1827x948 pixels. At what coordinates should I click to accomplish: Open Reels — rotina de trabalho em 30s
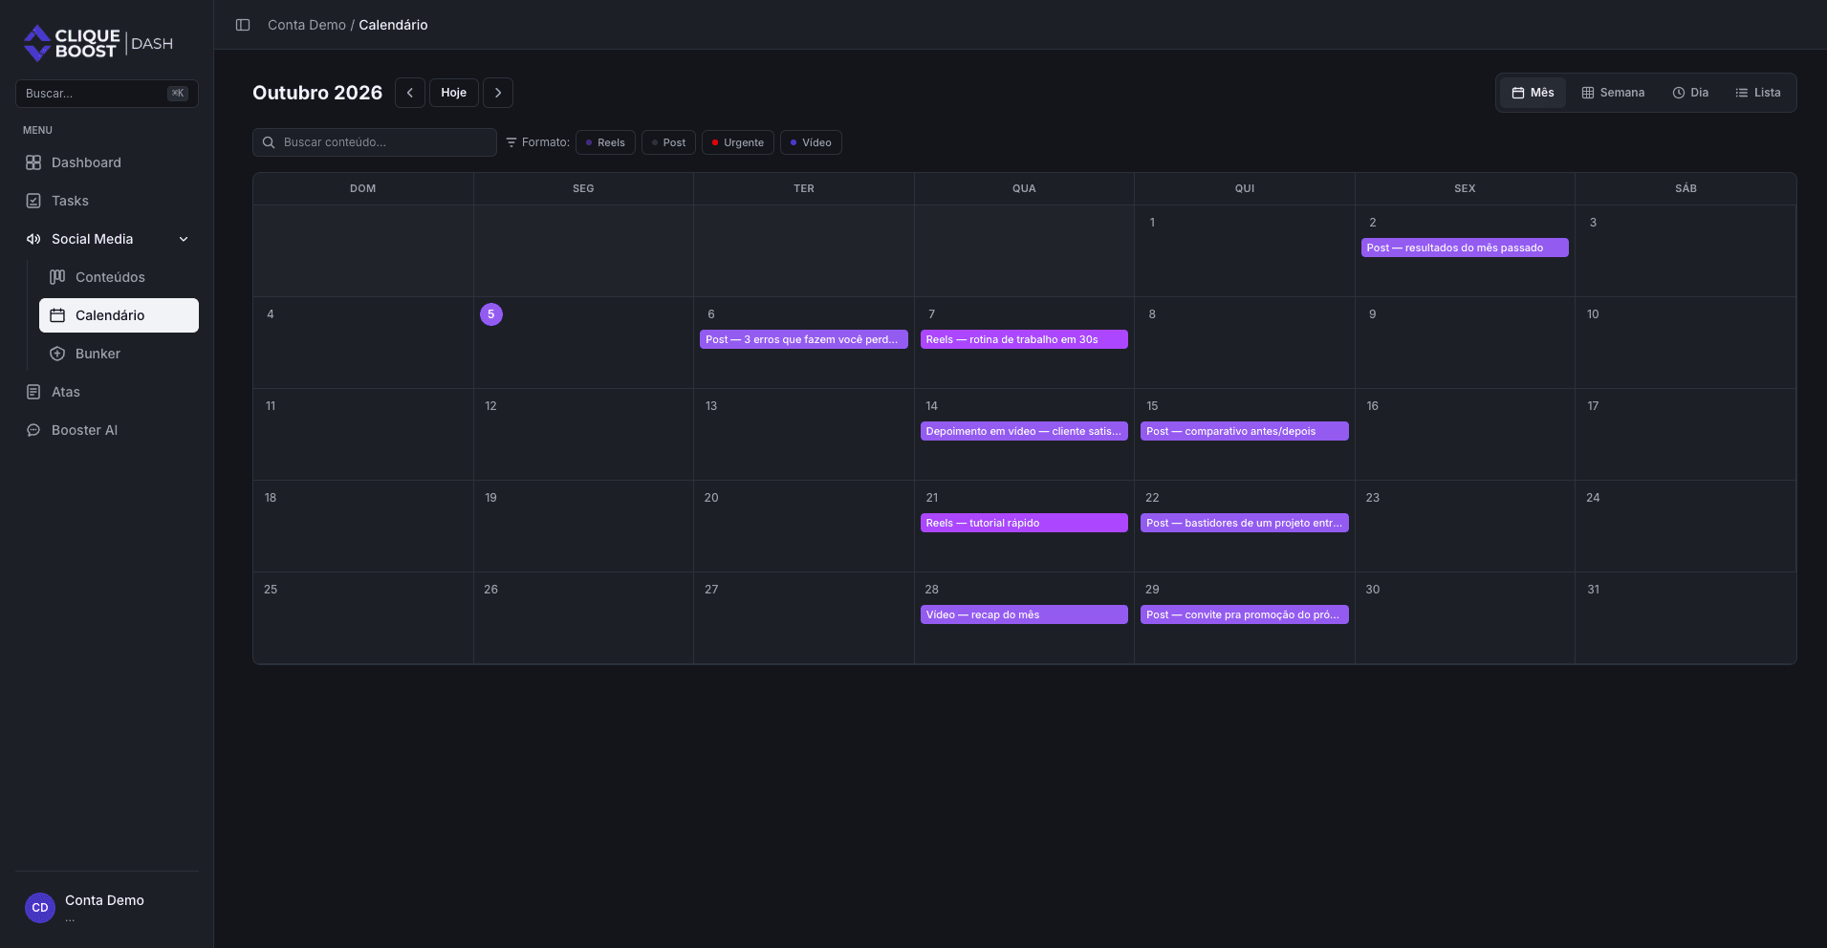point(1024,339)
